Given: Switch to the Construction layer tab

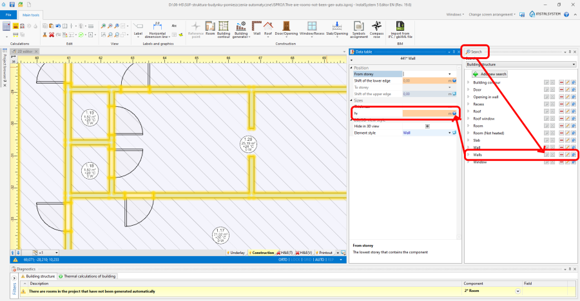Looking at the screenshot, I should click(261, 253).
